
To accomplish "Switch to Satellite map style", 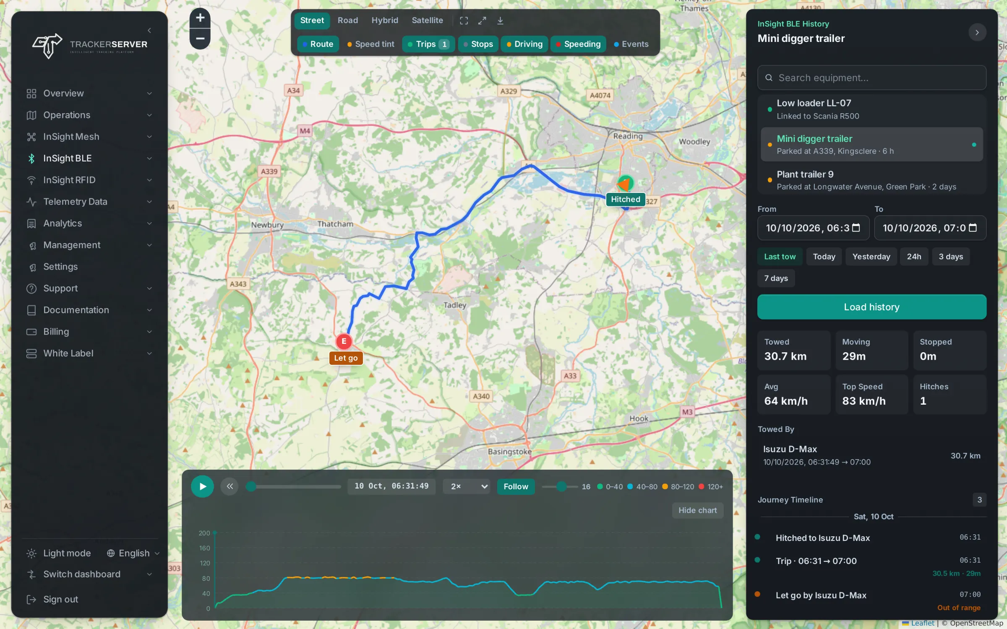I will pos(427,21).
